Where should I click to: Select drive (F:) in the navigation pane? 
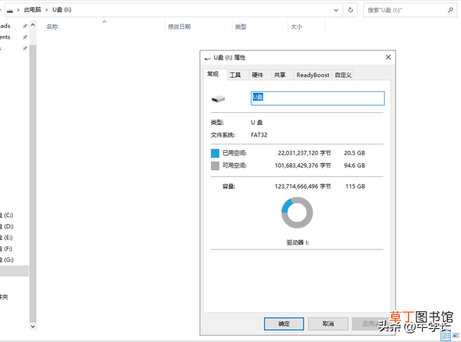[6, 249]
